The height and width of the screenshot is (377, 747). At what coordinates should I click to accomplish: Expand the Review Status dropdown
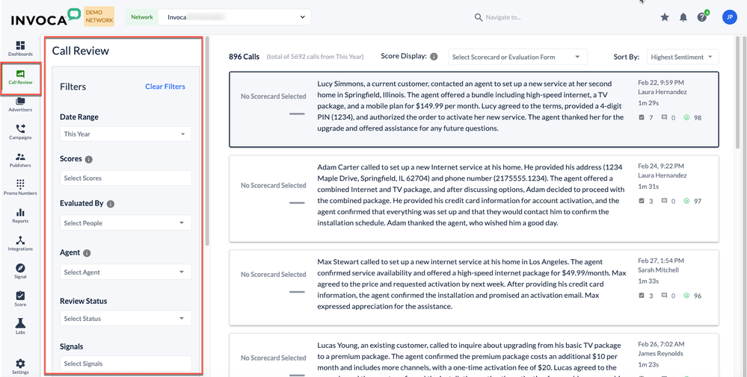[x=126, y=319]
